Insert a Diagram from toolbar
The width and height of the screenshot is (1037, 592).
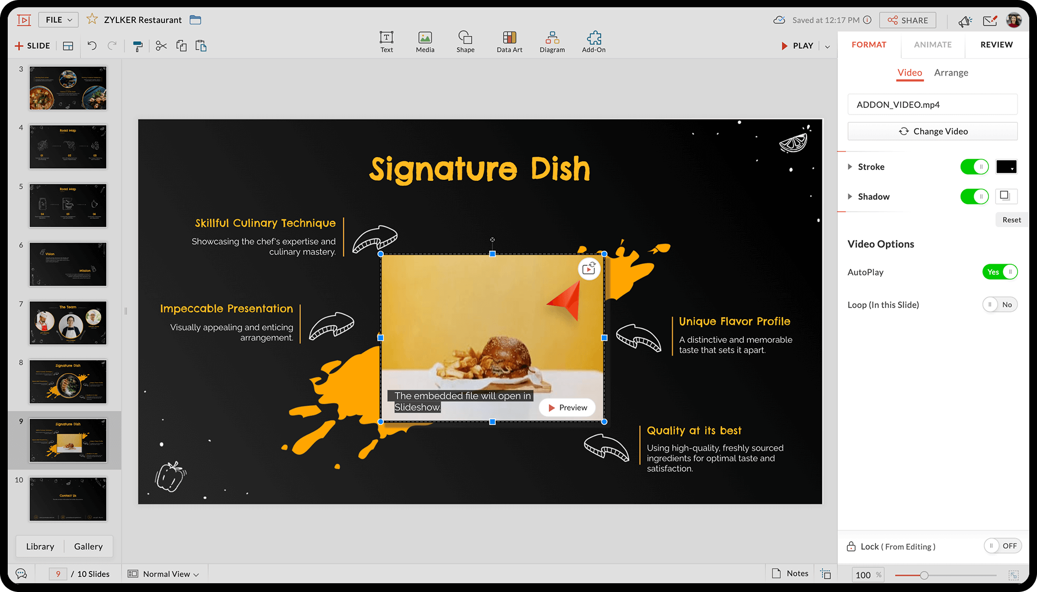(x=552, y=42)
